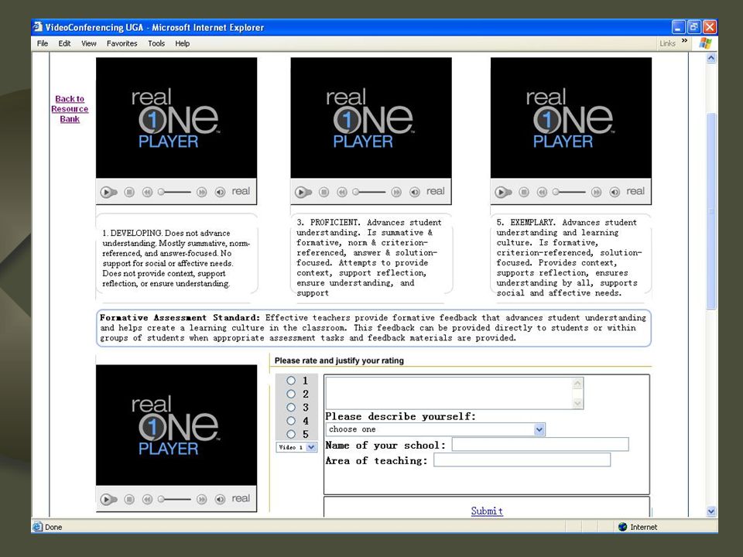743x557 pixels.
Task: Stop the Proficient video player
Action: point(324,192)
